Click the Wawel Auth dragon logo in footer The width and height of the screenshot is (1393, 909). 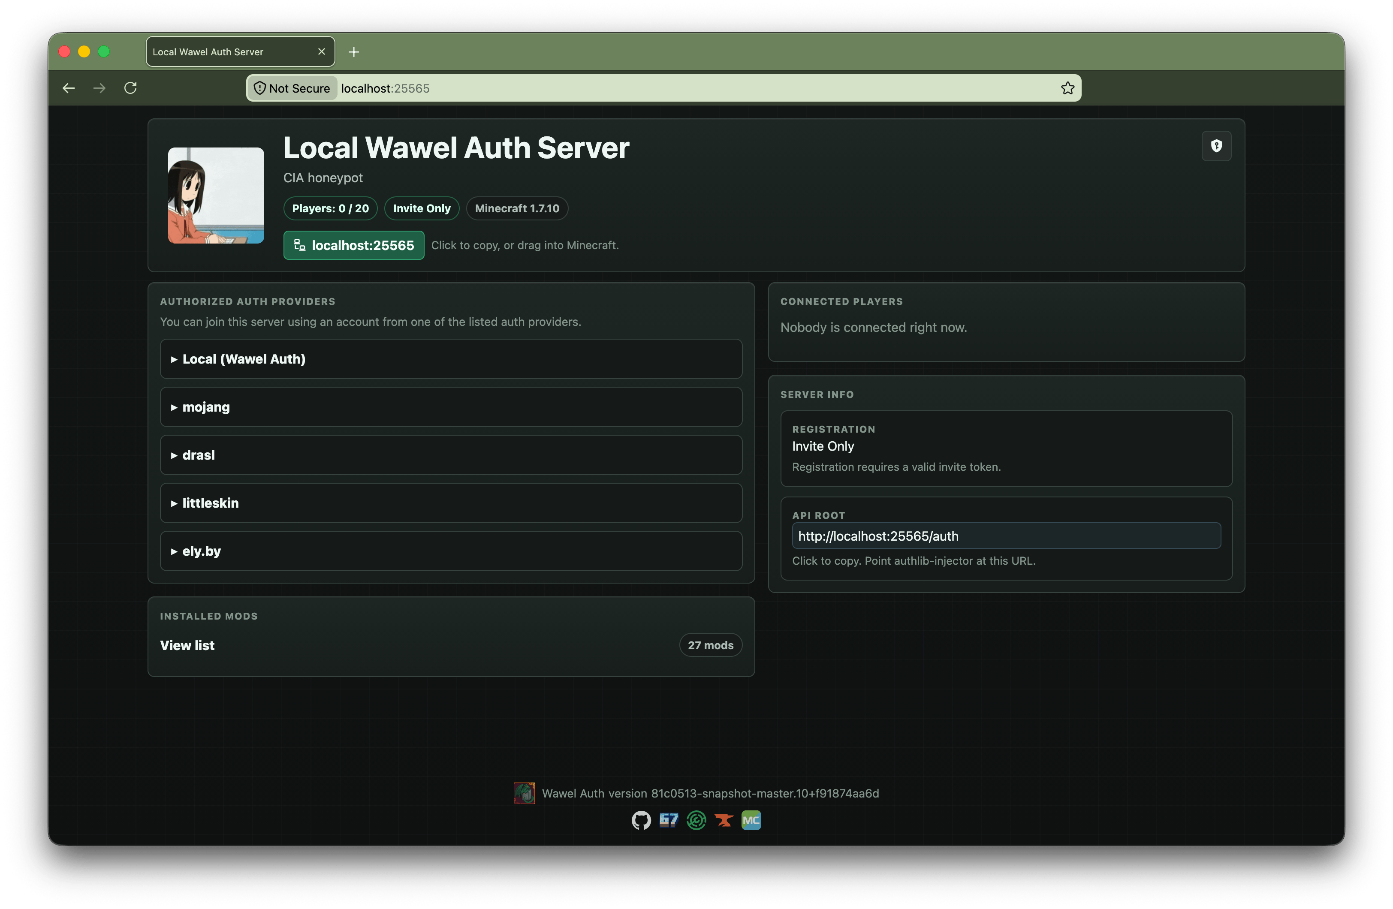pyautogui.click(x=524, y=793)
